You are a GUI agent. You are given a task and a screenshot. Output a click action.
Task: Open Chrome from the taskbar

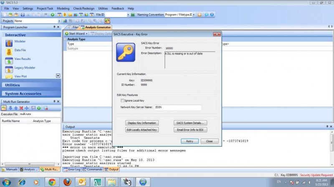pyautogui.click(x=52, y=182)
